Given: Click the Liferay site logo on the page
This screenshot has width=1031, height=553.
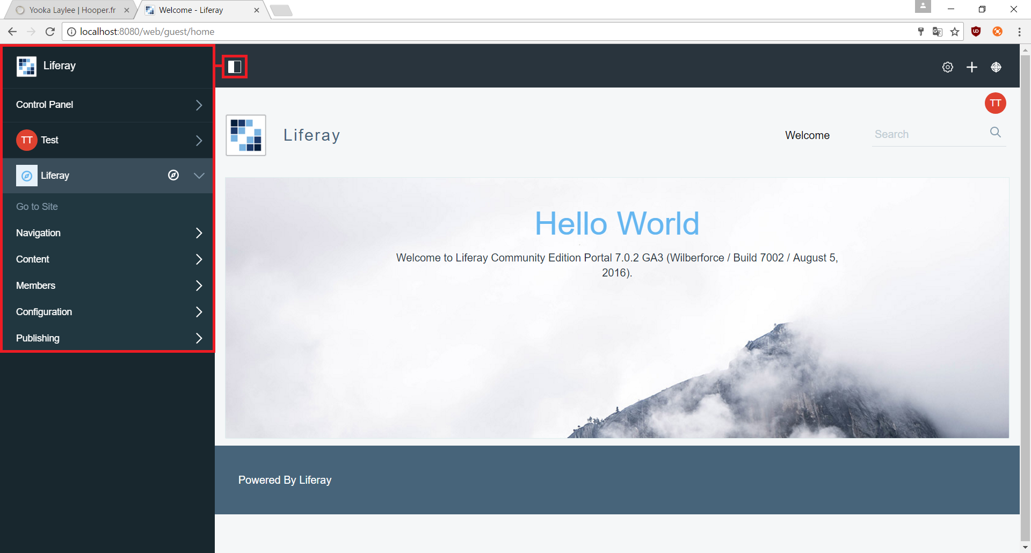Looking at the screenshot, I should point(245,135).
